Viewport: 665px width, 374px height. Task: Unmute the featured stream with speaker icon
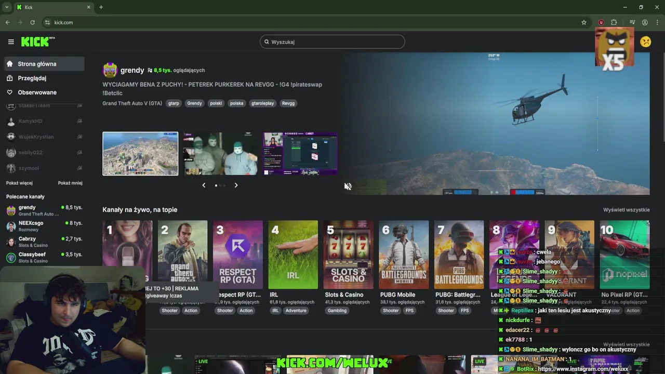tap(348, 186)
